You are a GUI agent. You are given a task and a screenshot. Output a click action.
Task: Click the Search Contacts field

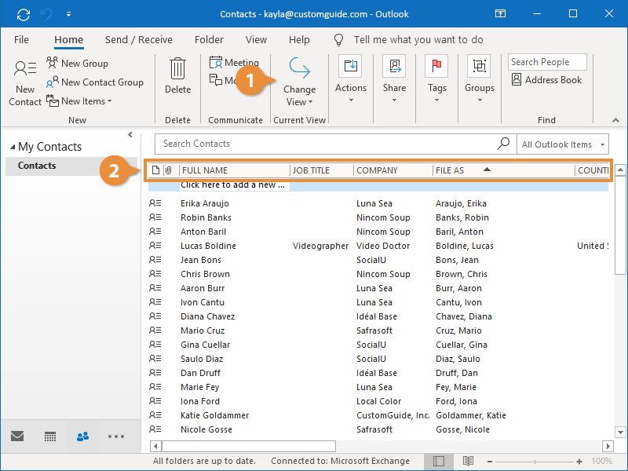[326, 144]
